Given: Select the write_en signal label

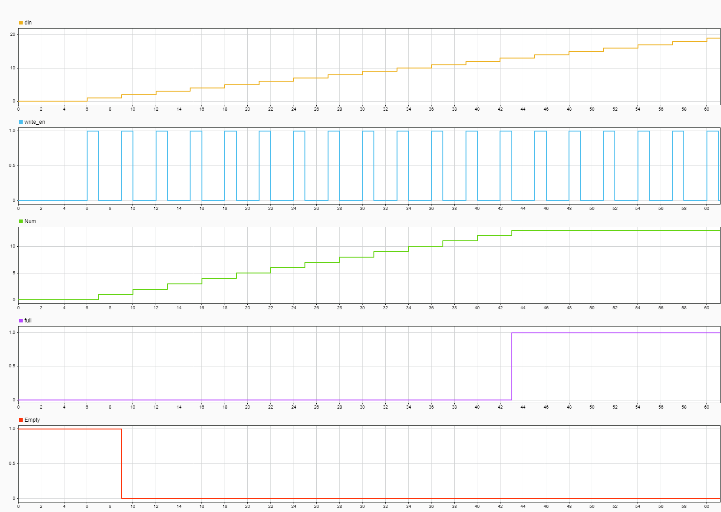Looking at the screenshot, I should [x=34, y=122].
